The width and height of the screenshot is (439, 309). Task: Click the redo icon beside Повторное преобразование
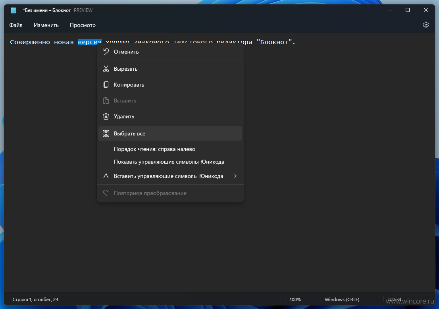106,193
